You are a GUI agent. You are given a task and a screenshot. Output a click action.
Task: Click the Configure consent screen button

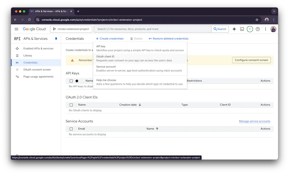click(x=252, y=60)
